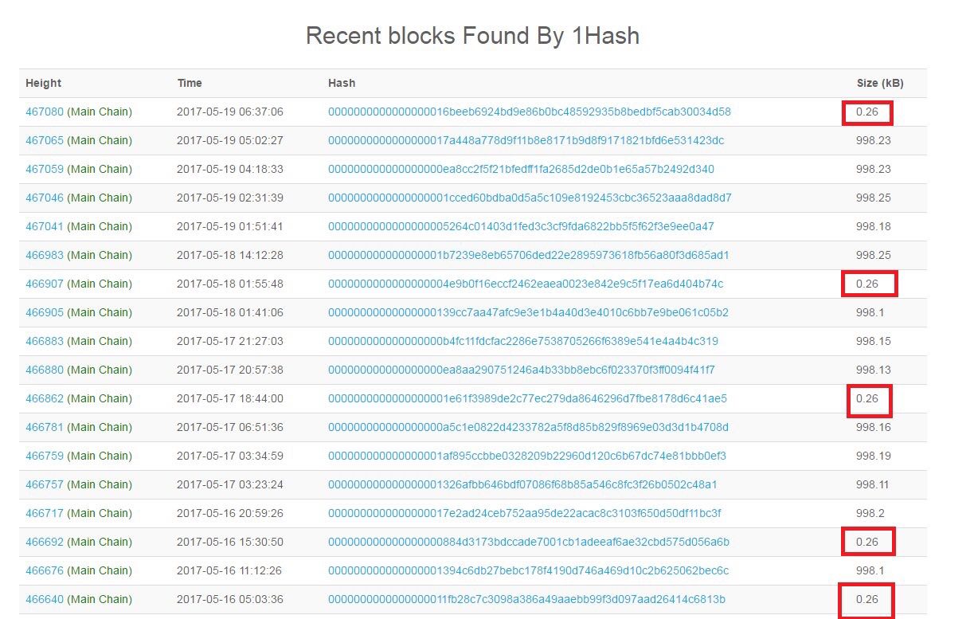This screenshot has width=974, height=619.
Task: Open hash link ending in 75d056a6b
Action: pyautogui.click(x=528, y=542)
